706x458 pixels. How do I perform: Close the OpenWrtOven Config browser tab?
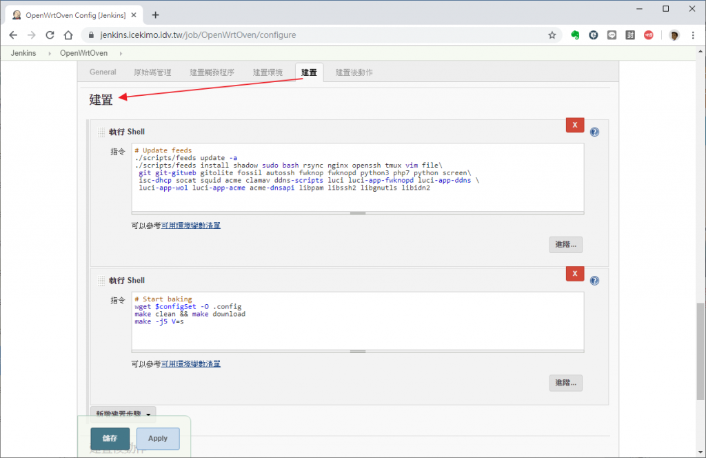point(134,15)
